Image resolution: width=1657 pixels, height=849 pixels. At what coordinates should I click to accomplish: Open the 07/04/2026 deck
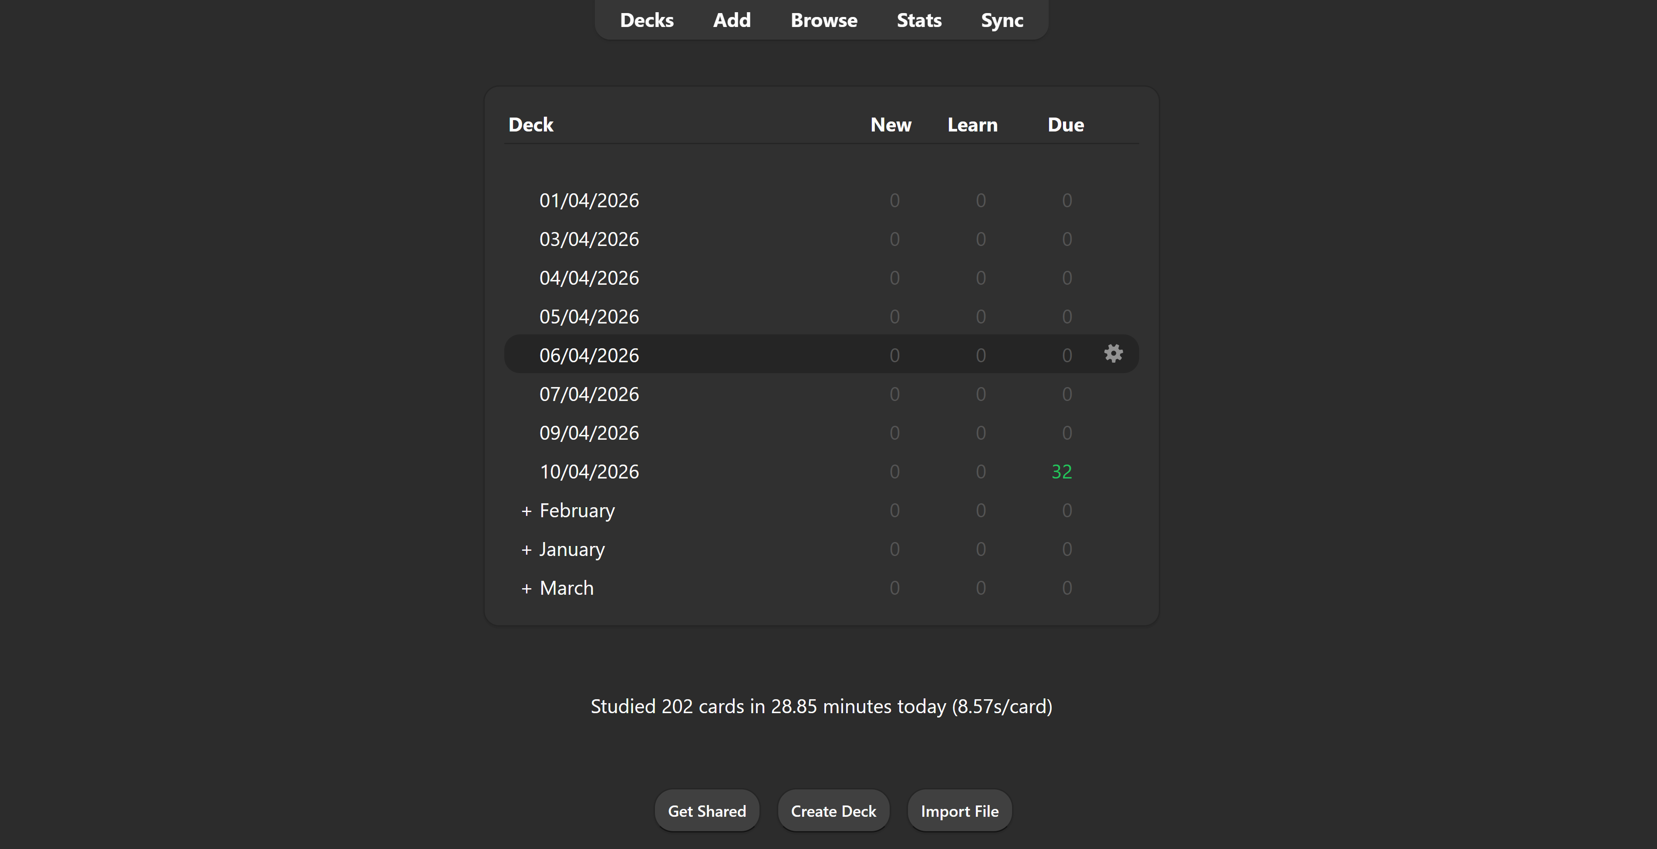coord(589,394)
